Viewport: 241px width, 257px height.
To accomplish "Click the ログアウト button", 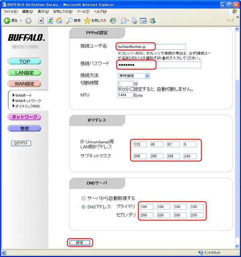I will click(x=21, y=143).
